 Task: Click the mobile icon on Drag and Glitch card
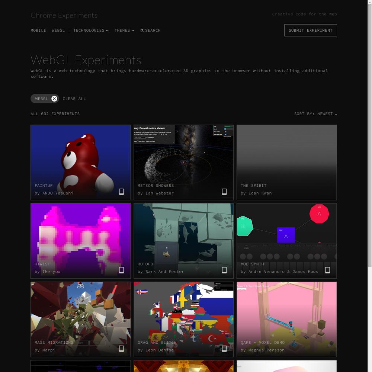(224, 349)
